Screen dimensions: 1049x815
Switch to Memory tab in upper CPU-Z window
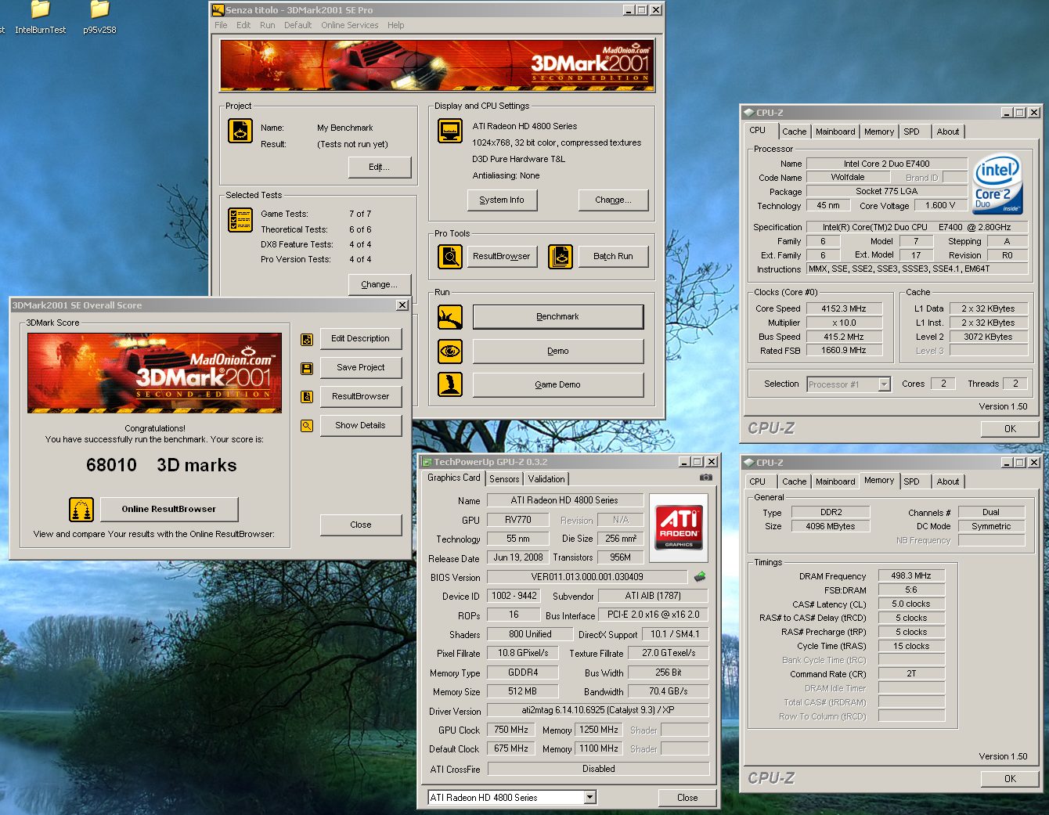(878, 132)
